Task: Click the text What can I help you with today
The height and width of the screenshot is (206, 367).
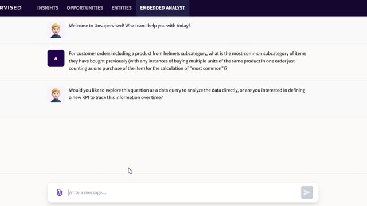Action: (158, 26)
